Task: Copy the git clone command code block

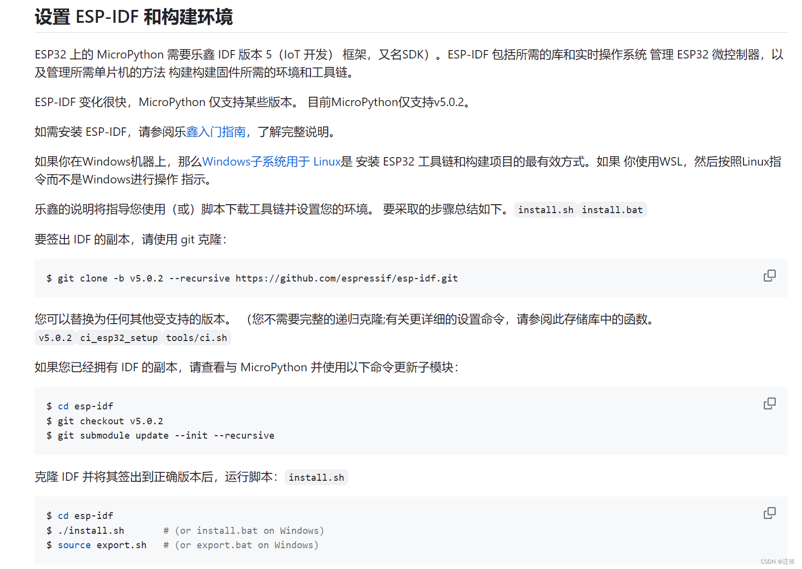Action: (x=769, y=276)
